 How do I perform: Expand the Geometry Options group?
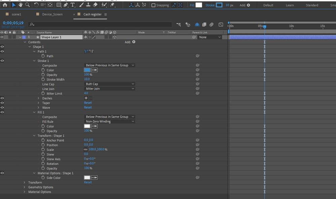pos(25,187)
